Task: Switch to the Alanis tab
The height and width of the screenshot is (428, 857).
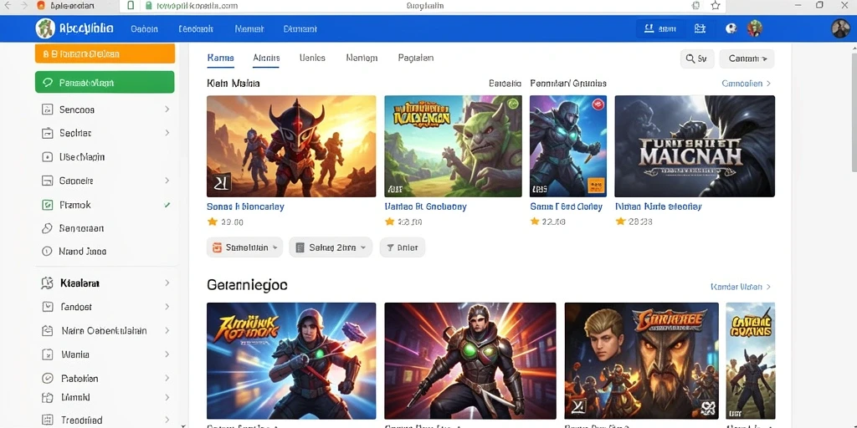Action: pyautogui.click(x=266, y=58)
